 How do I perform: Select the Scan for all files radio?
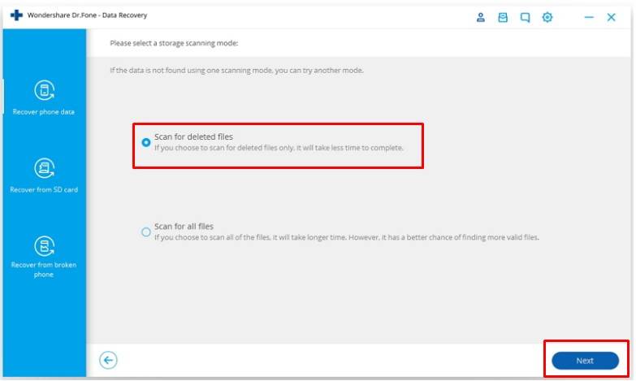pyautogui.click(x=146, y=232)
